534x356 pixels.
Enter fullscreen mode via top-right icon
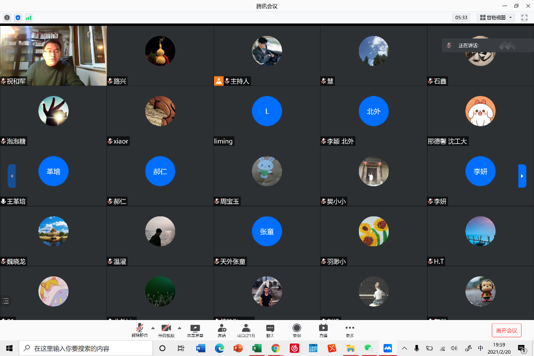pos(524,17)
